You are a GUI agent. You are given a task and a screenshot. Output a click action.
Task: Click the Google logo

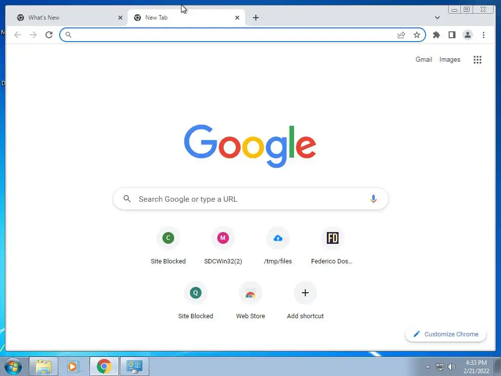[x=250, y=146]
